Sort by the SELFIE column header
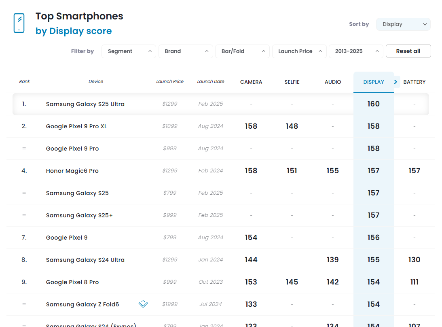Image resolution: width=442 pixels, height=327 pixels. [292, 82]
